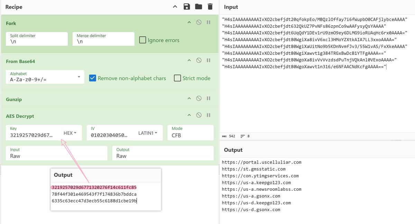
Task: Select https://us-a.keepgo123.com output line
Action: click(256, 183)
